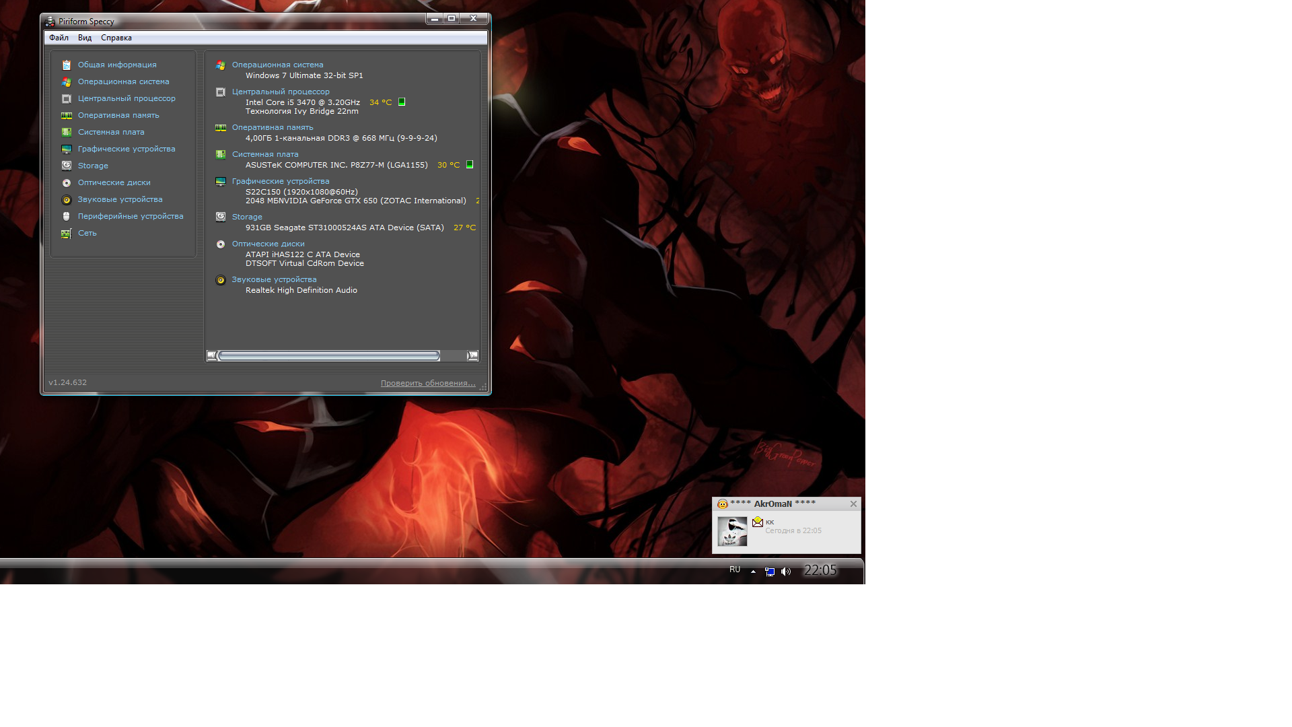Click Windows 7 Ultimate 32-bit SP1 text
1292x727 pixels.
pos(304,75)
